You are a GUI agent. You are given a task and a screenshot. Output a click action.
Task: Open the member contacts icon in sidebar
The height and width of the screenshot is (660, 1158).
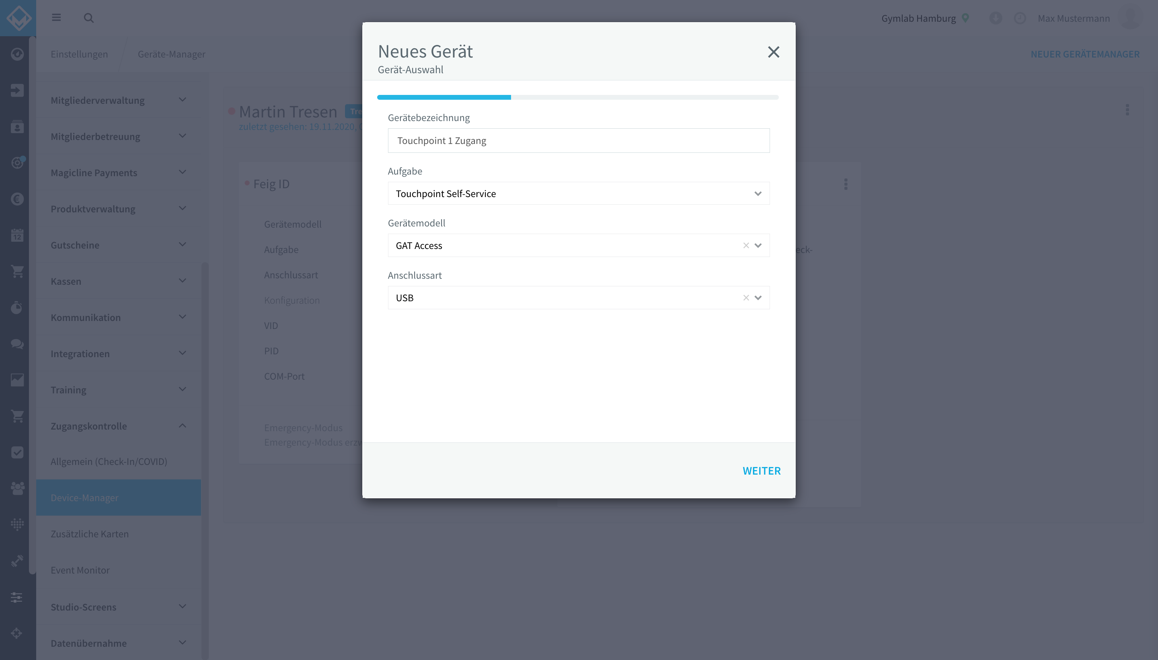17,127
